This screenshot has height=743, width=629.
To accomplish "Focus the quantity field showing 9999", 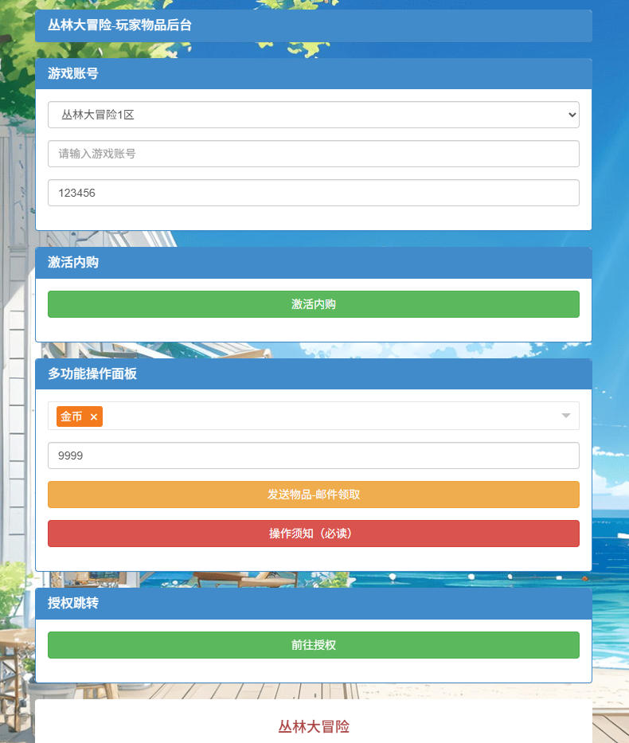I will tap(313, 456).
